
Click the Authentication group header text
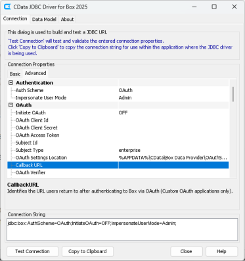point(34,83)
